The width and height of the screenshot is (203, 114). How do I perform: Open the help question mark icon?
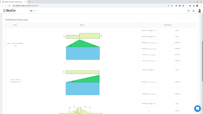(188, 11)
